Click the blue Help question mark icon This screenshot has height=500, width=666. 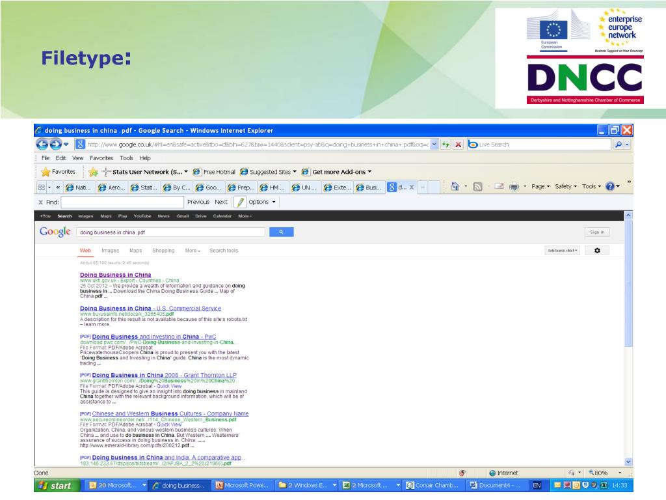click(610, 187)
